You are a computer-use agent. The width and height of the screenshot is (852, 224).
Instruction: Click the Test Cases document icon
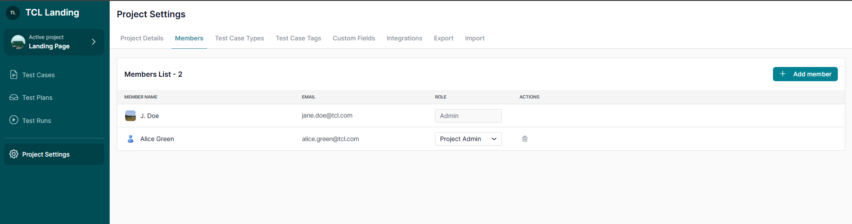pyautogui.click(x=14, y=75)
